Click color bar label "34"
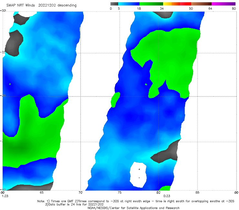 point(162,8)
